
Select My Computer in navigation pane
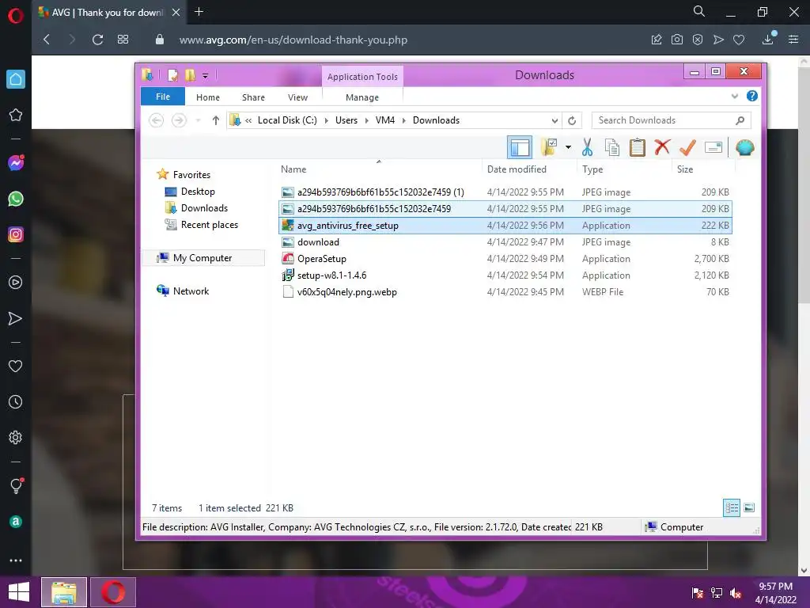coord(202,257)
